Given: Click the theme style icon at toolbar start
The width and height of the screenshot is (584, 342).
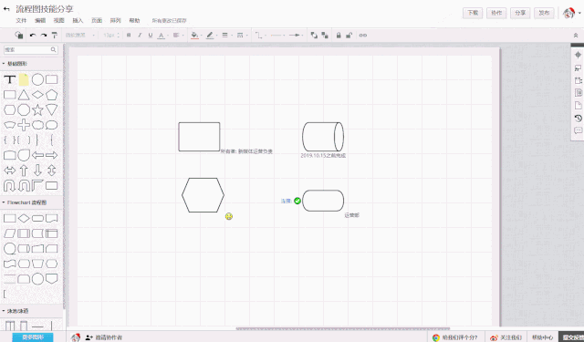Looking at the screenshot, I should pos(18,35).
